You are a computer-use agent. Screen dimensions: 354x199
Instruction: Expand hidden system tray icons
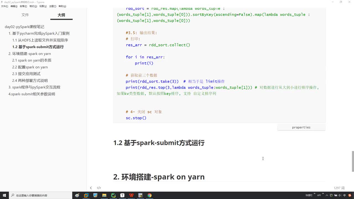click(327, 195)
